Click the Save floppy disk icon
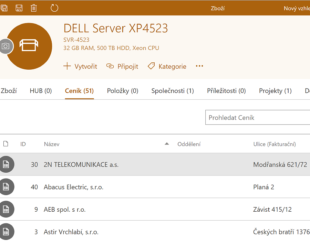310x242 pixels. 19,8
